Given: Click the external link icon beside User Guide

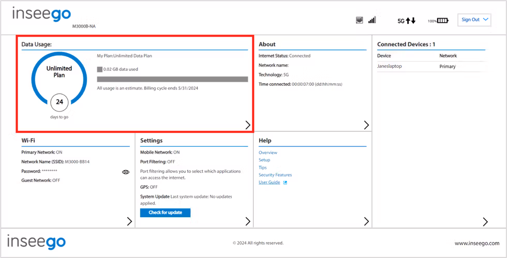Looking at the screenshot, I should (x=285, y=183).
